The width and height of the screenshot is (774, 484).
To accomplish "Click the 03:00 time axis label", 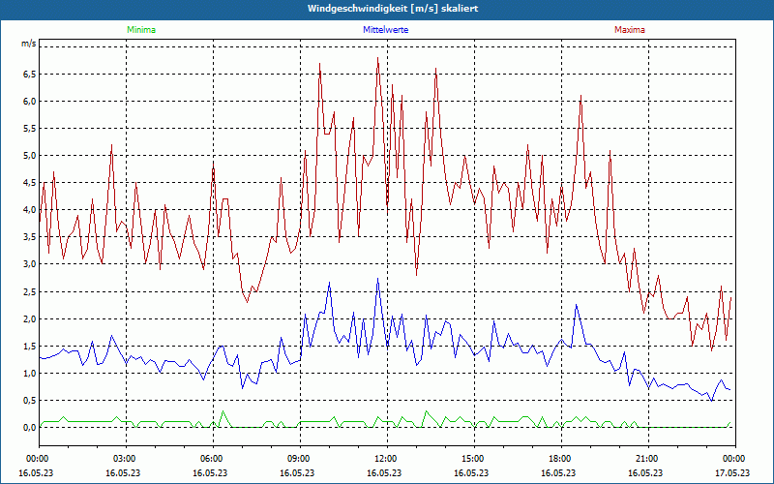I will [125, 459].
